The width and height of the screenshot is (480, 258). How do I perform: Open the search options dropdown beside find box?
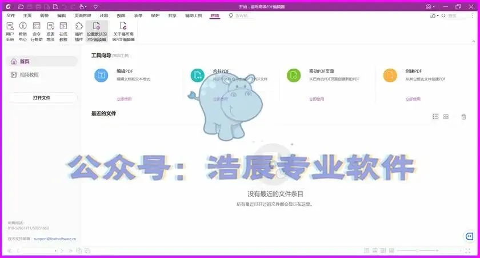tap(434, 15)
